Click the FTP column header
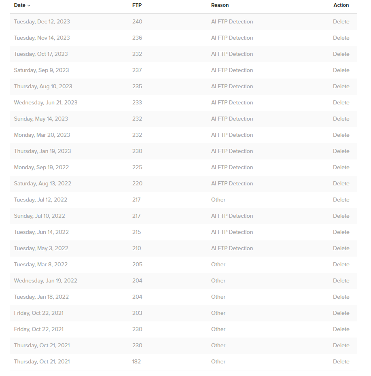 [x=137, y=5]
